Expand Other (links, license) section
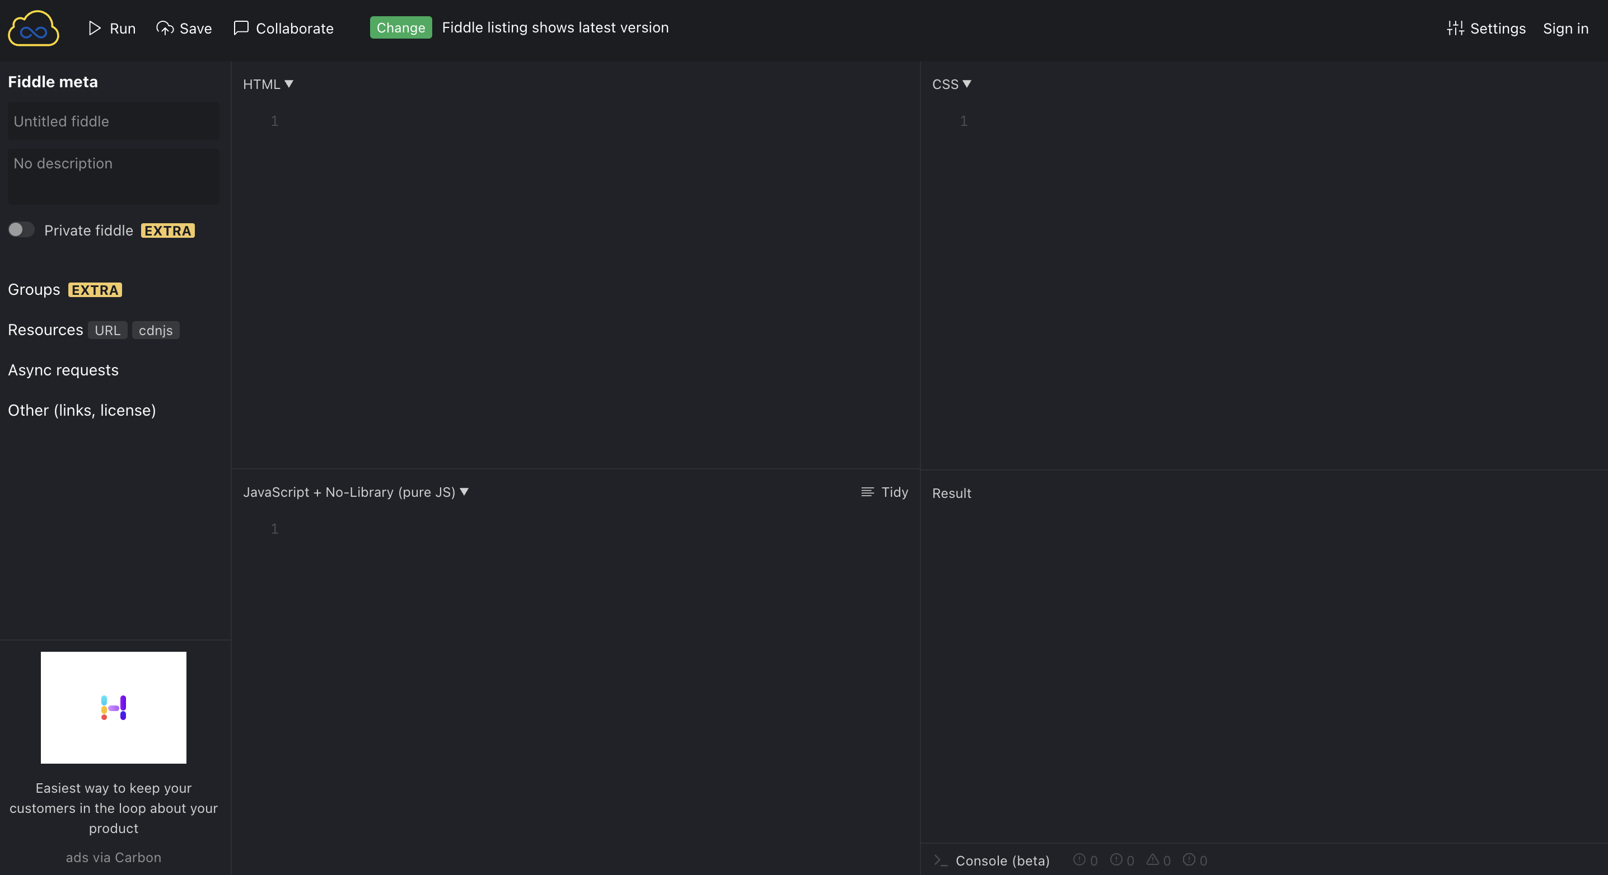1608x875 pixels. [x=82, y=411]
